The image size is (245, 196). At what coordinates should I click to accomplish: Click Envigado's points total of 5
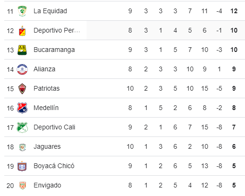pos(234,185)
